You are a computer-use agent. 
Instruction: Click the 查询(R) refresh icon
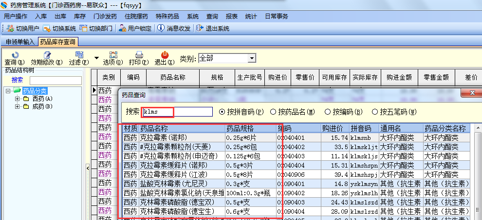[x=15, y=55]
